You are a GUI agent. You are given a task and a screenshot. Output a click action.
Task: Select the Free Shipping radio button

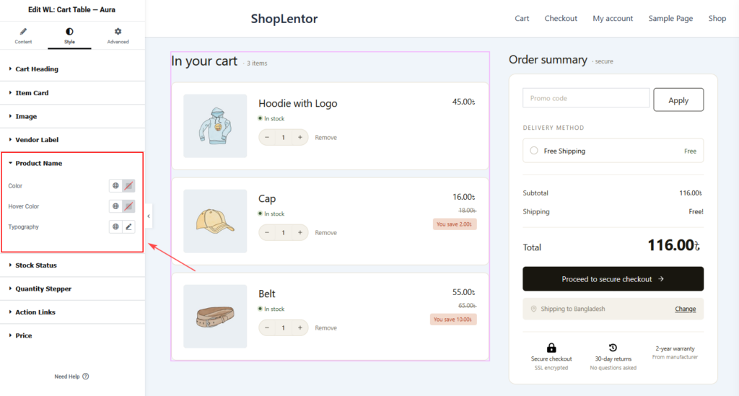coord(533,151)
